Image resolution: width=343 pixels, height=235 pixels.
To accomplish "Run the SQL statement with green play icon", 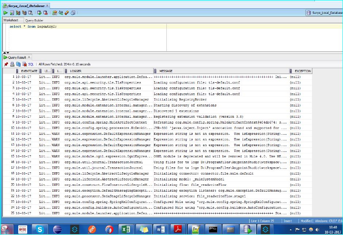I will [5, 13].
